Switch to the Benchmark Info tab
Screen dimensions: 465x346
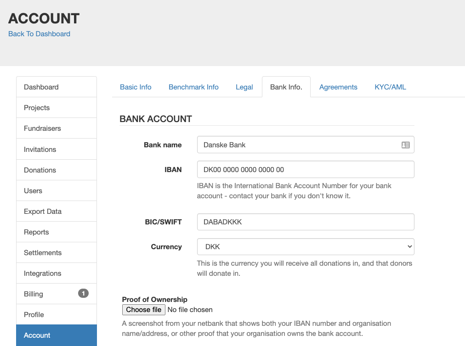pyautogui.click(x=193, y=87)
